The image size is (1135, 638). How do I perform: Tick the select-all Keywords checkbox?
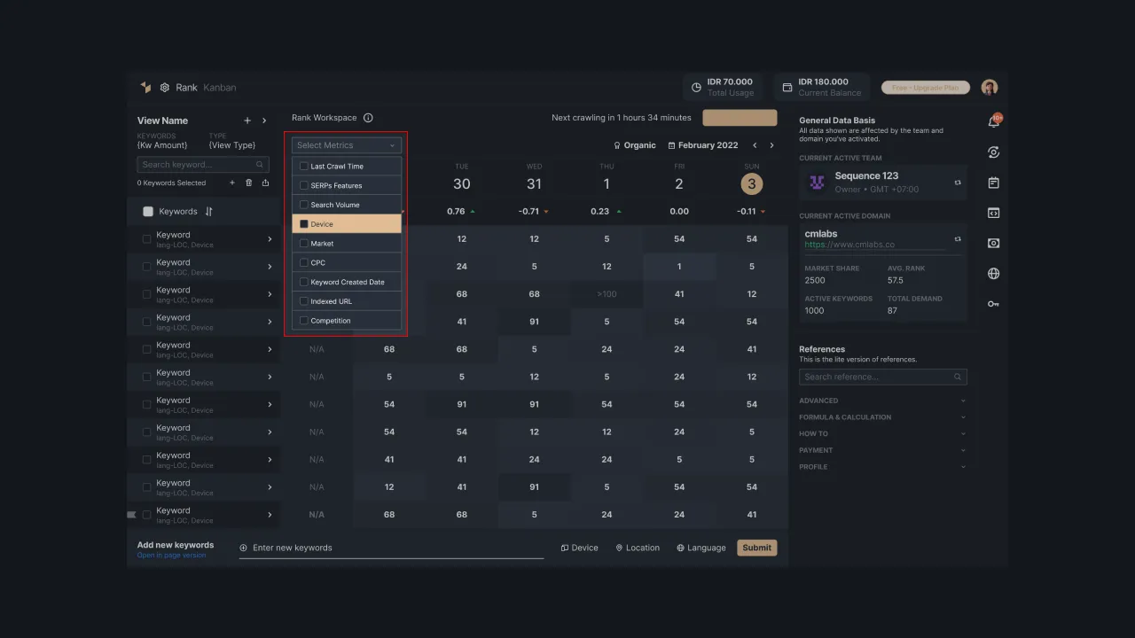coord(148,212)
